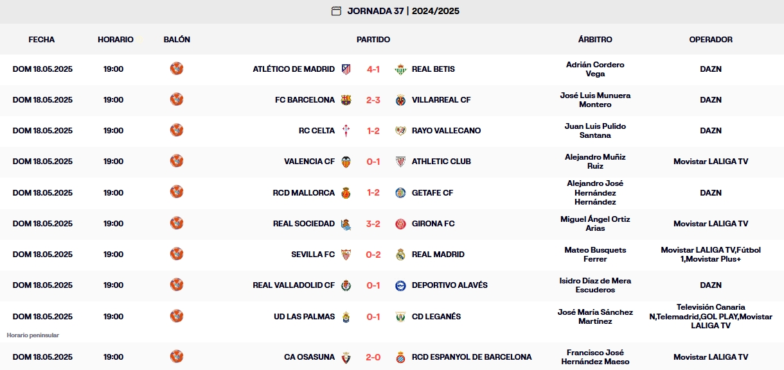Click the Movistar LALIGA TV operator label

tap(711, 161)
